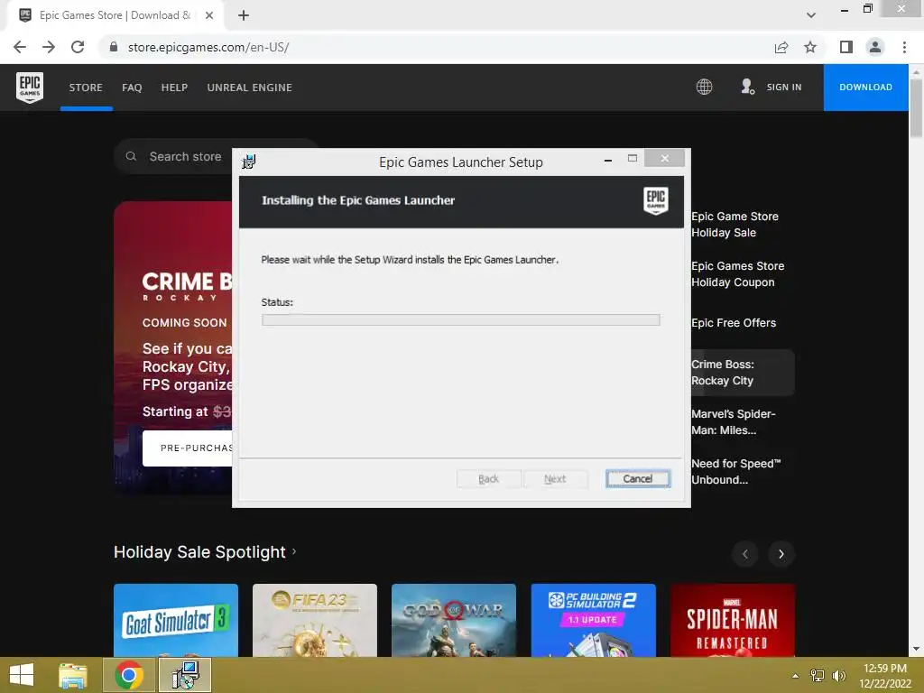Image resolution: width=924 pixels, height=693 pixels.
Task: Open the volume speaker tray icon
Action: pos(838,676)
